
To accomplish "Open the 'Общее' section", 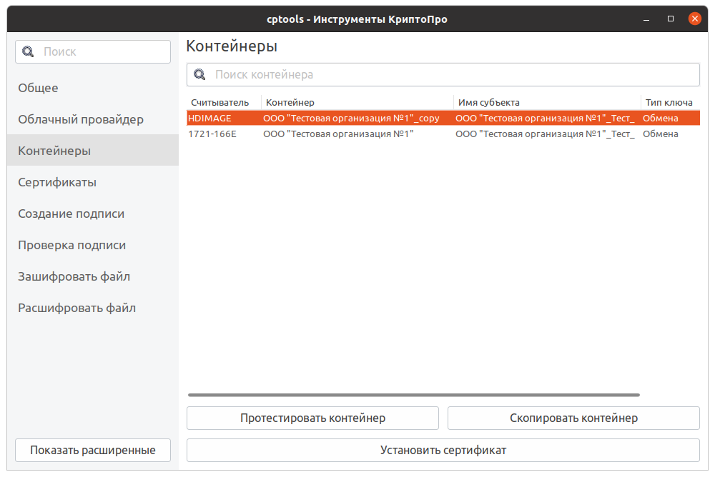I will point(92,87).
